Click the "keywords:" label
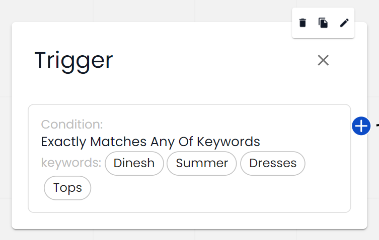Screen dimensions: 379x240 (x=71, y=163)
